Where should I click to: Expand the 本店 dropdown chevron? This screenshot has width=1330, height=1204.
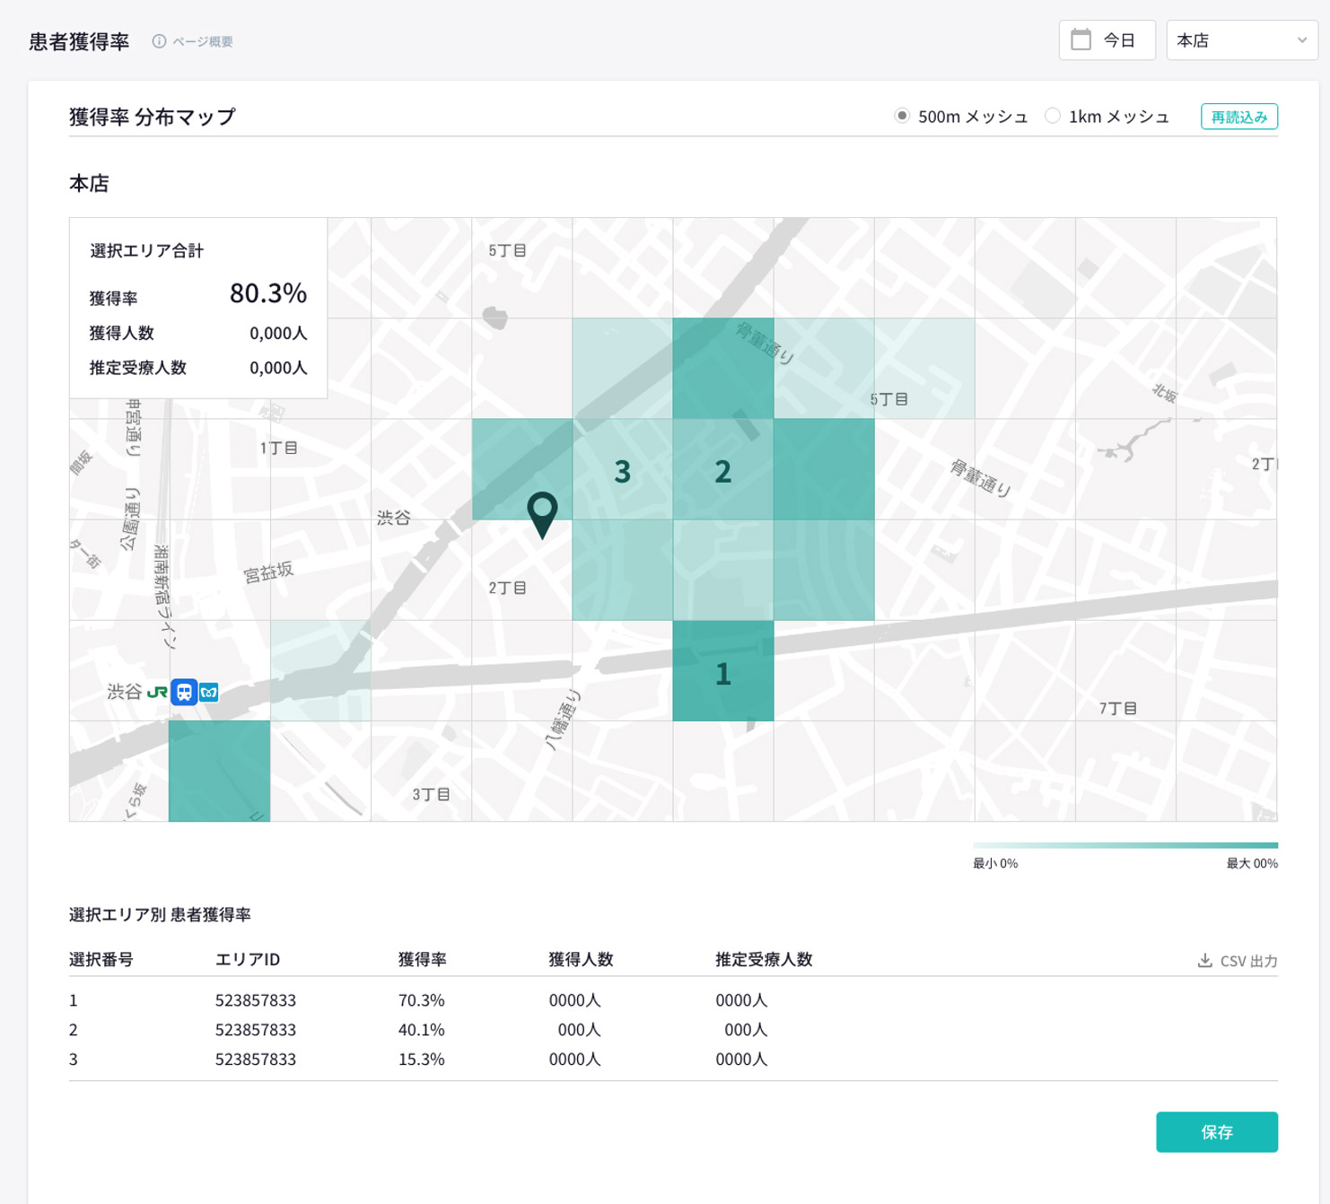click(1301, 40)
